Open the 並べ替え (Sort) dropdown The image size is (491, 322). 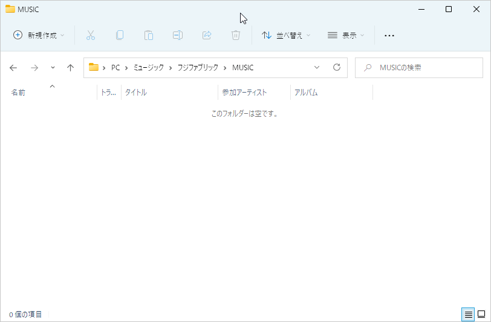285,35
